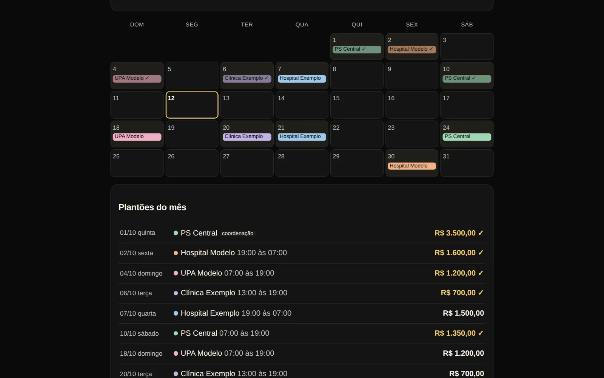This screenshot has height=378, width=604.
Task: Select the 07/10 quarta Hospital Exemplo row
Action: pyautogui.click(x=302, y=313)
